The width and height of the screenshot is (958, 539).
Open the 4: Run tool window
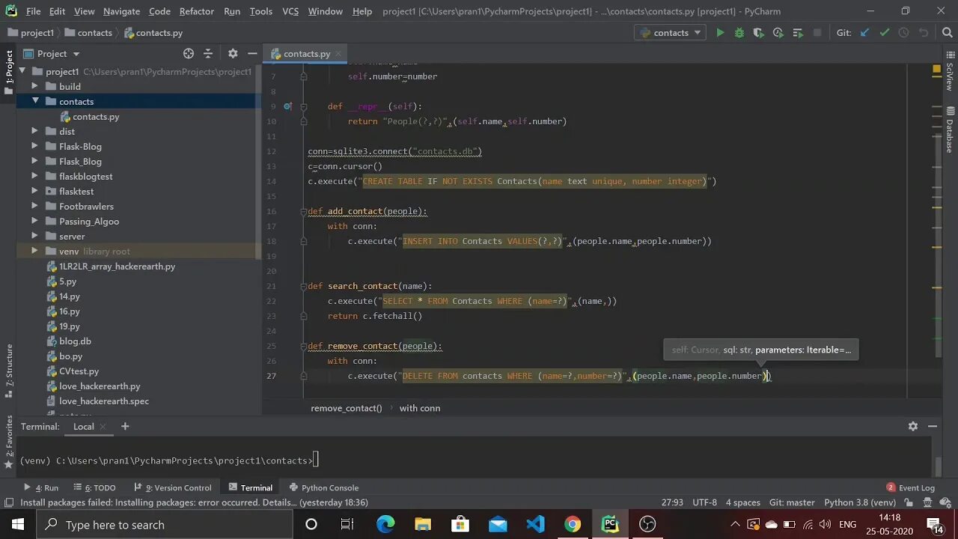coord(41,487)
